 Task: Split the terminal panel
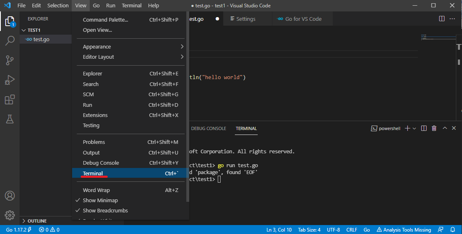point(424,128)
